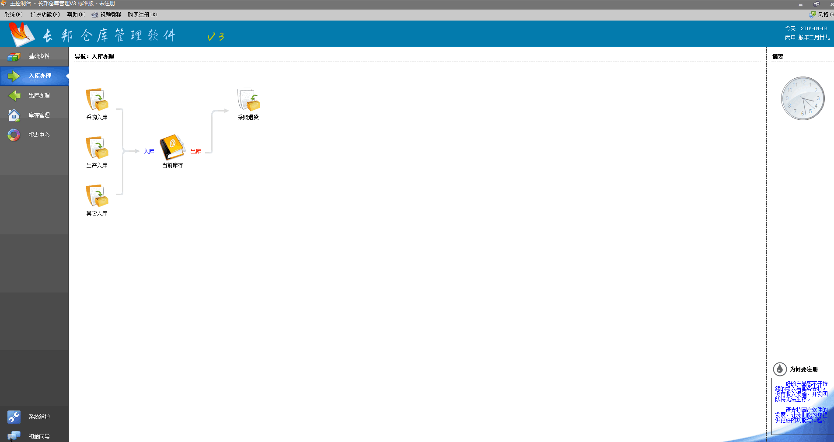Image resolution: width=834 pixels, height=442 pixels.
Task: Open the 采购入库 purchase inbound icon
Action: pyautogui.click(x=97, y=100)
